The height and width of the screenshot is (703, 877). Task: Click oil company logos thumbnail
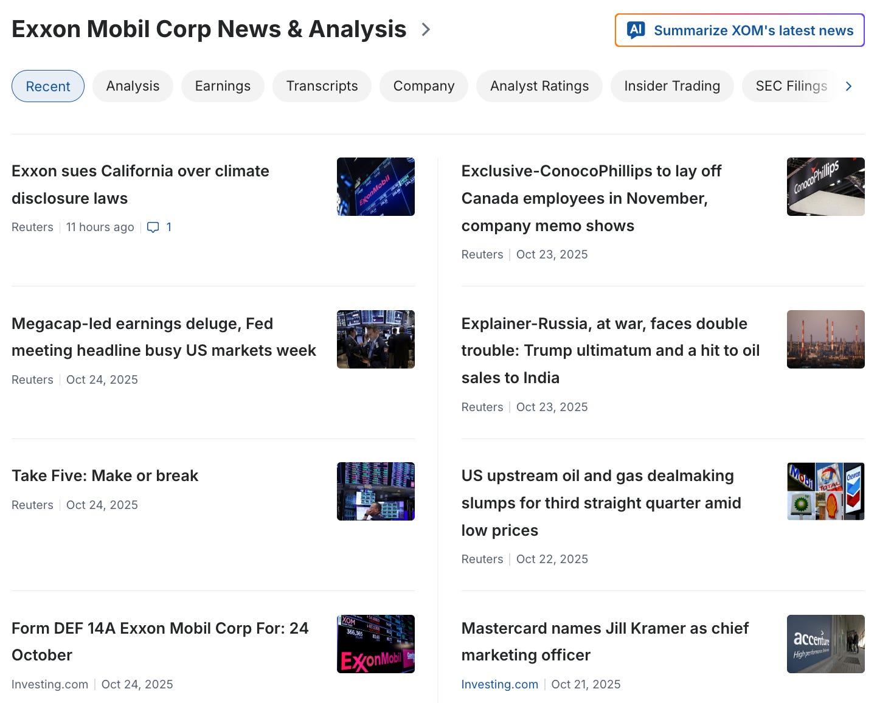(826, 491)
